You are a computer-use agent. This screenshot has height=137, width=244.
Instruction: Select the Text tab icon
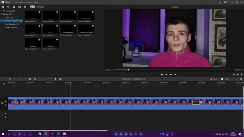19,7
